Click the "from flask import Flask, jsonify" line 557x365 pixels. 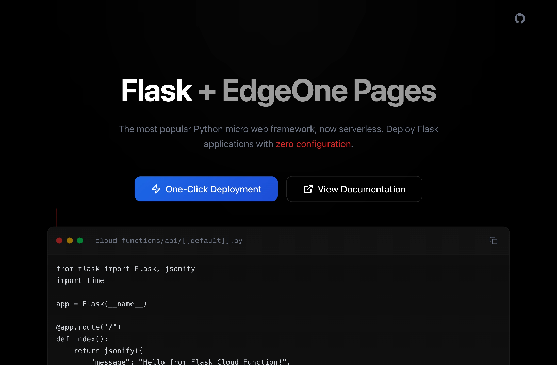[x=126, y=269]
